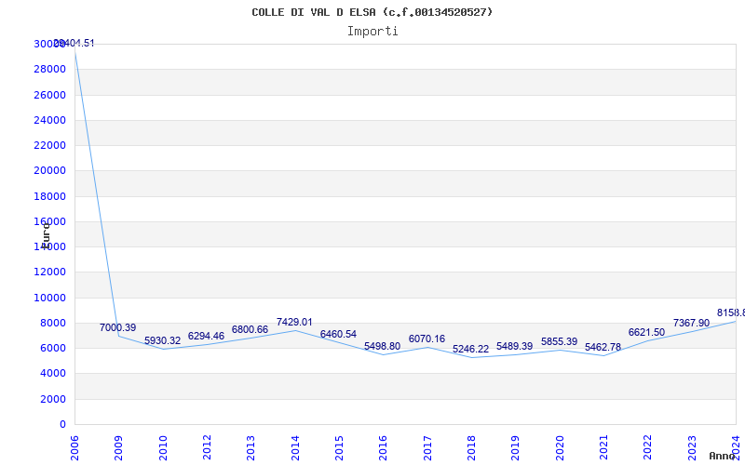Image resolution: width=745 pixels, height=465 pixels.
Task: Click the Euro y-axis title
Action: point(46,235)
